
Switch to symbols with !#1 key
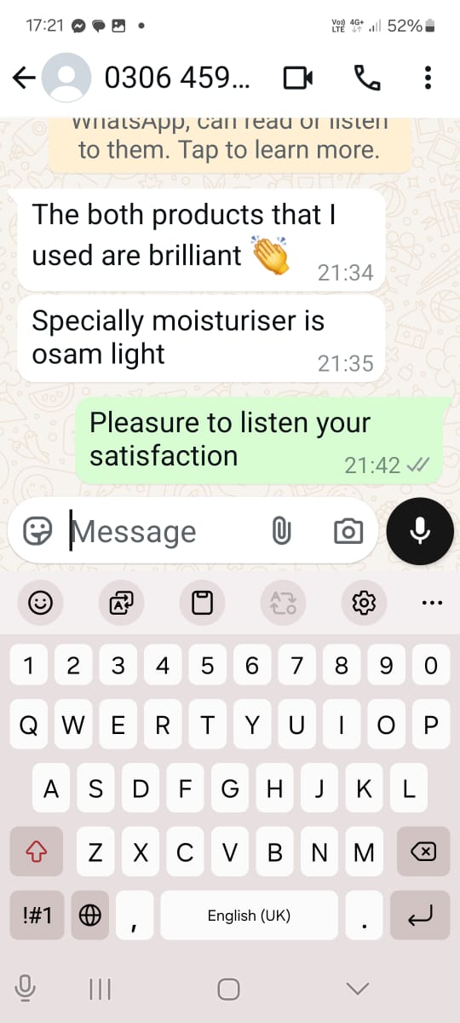[x=37, y=916]
